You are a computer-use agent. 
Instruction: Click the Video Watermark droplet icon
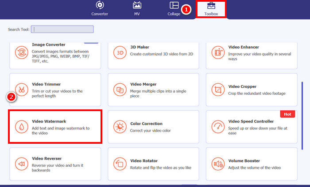pyautogui.click(x=21, y=127)
